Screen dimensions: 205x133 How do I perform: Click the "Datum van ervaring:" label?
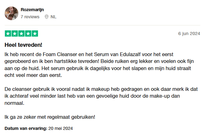click(x=25, y=128)
